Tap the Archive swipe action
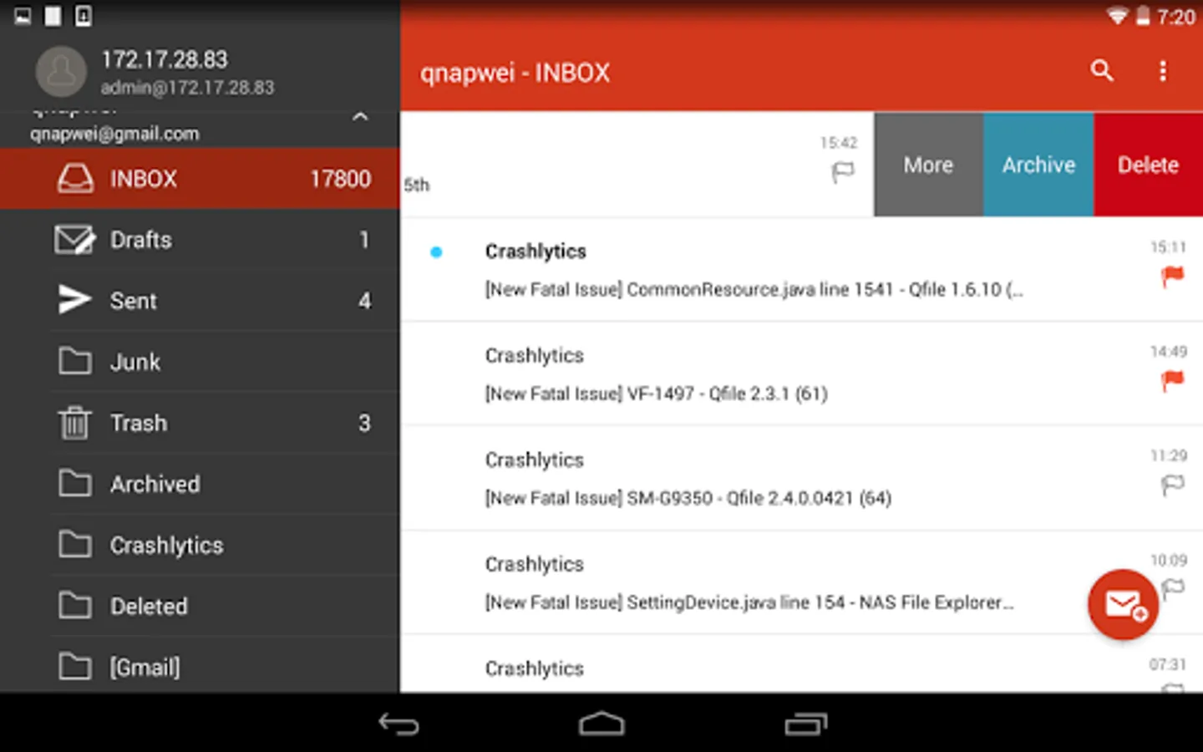The height and width of the screenshot is (752, 1203). (1038, 165)
